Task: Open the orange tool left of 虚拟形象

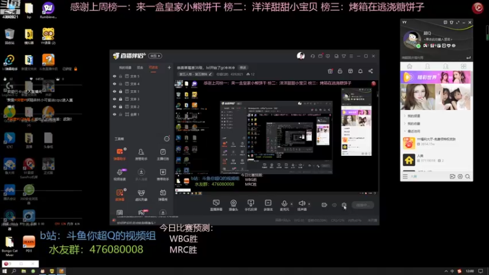Action: (x=120, y=195)
